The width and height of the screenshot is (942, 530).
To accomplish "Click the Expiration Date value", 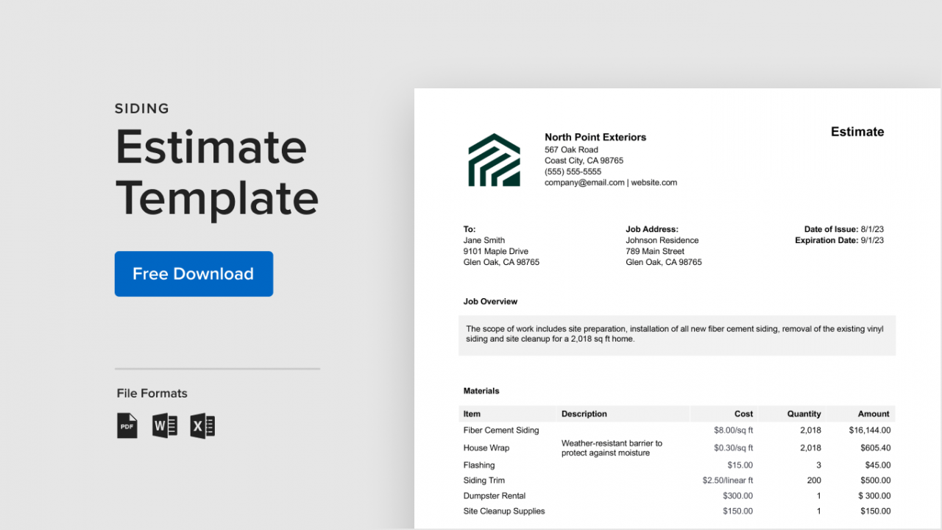I will 871,240.
